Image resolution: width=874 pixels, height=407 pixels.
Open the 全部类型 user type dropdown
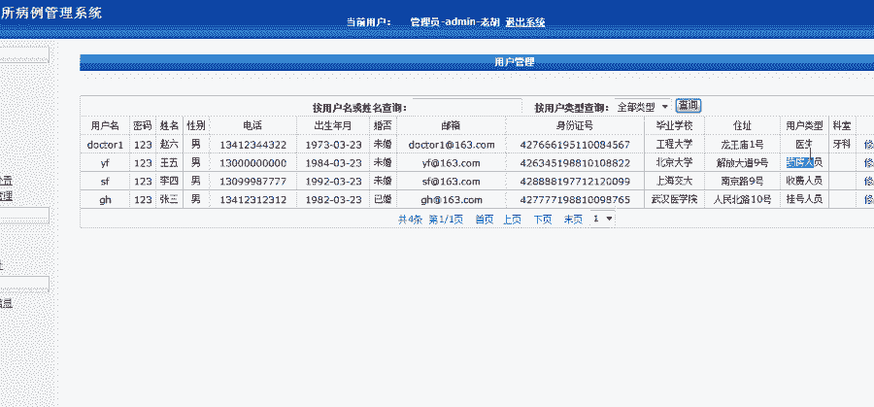tap(642, 107)
